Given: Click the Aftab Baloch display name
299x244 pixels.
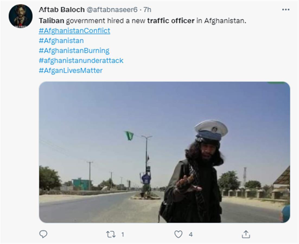Looking at the screenshot, I should coord(62,9).
